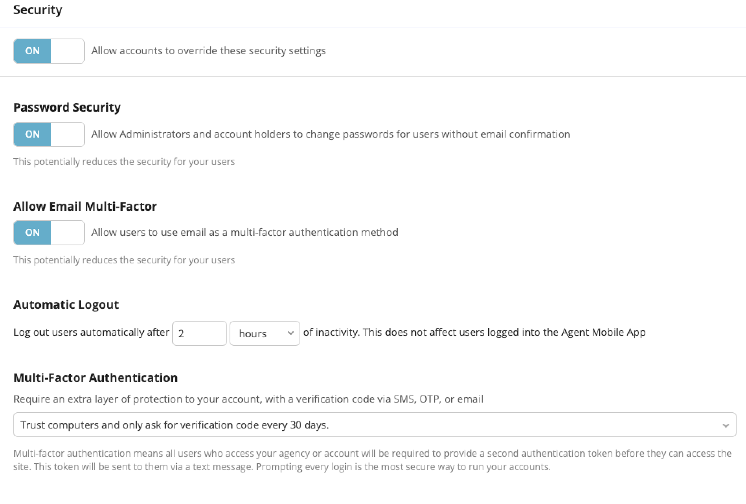Disable the Allow Email Multi-Factor switch
Viewport: 746px width, 504px height.
(x=49, y=233)
